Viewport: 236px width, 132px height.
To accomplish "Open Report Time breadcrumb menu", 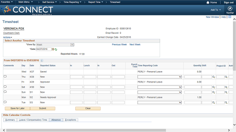I will click(x=96, y=2).
